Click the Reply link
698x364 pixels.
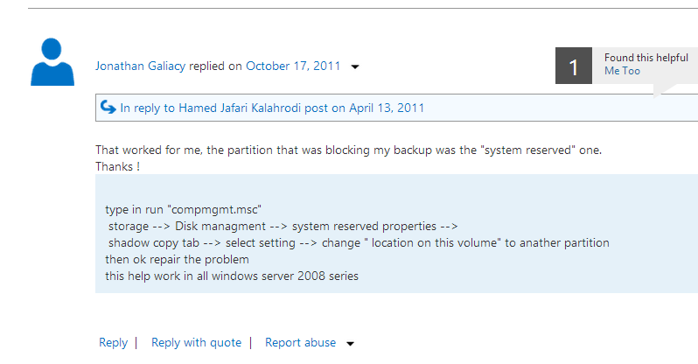[x=113, y=343]
